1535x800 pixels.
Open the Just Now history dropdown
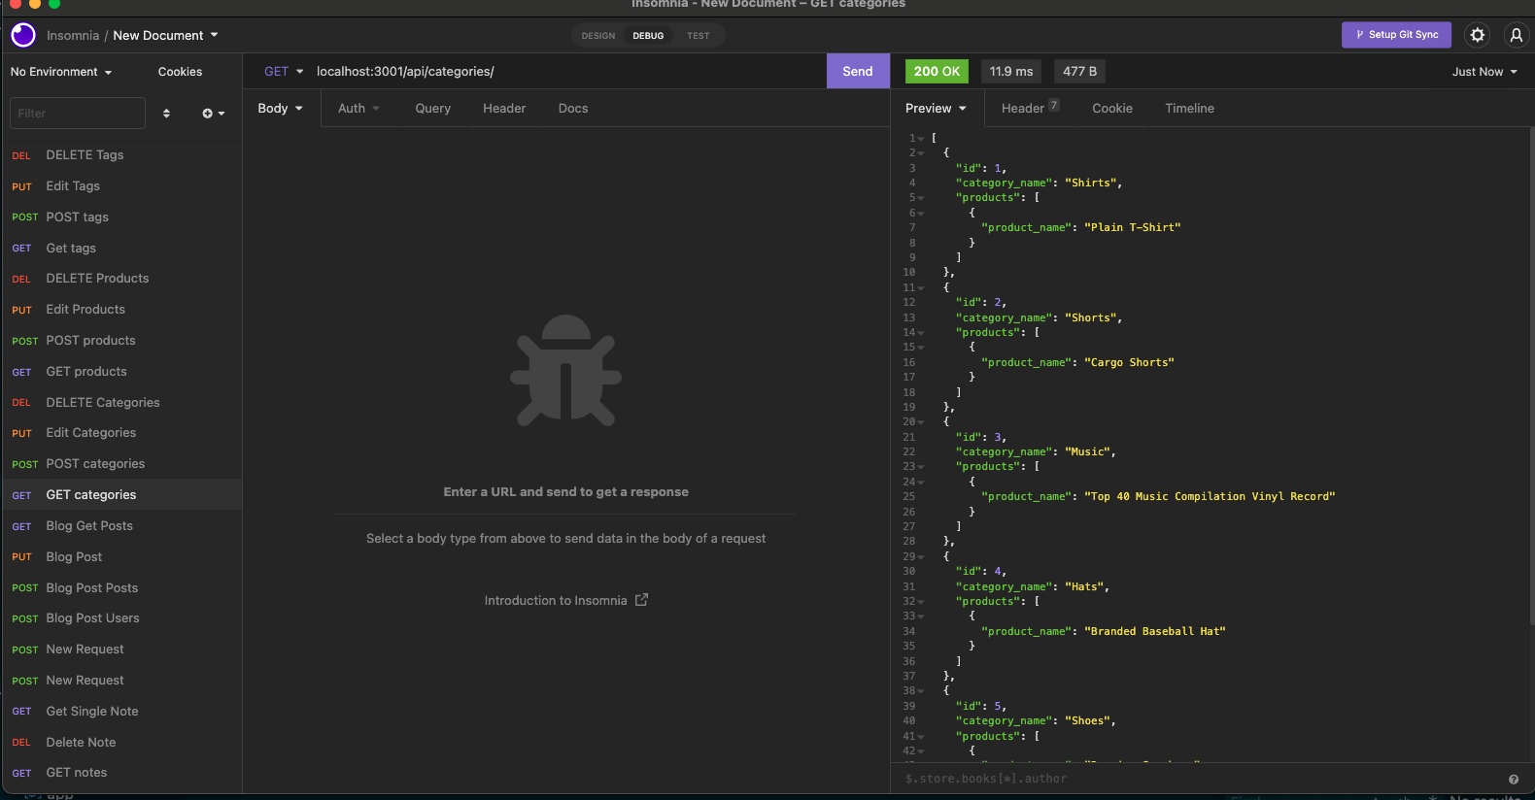[x=1484, y=72]
